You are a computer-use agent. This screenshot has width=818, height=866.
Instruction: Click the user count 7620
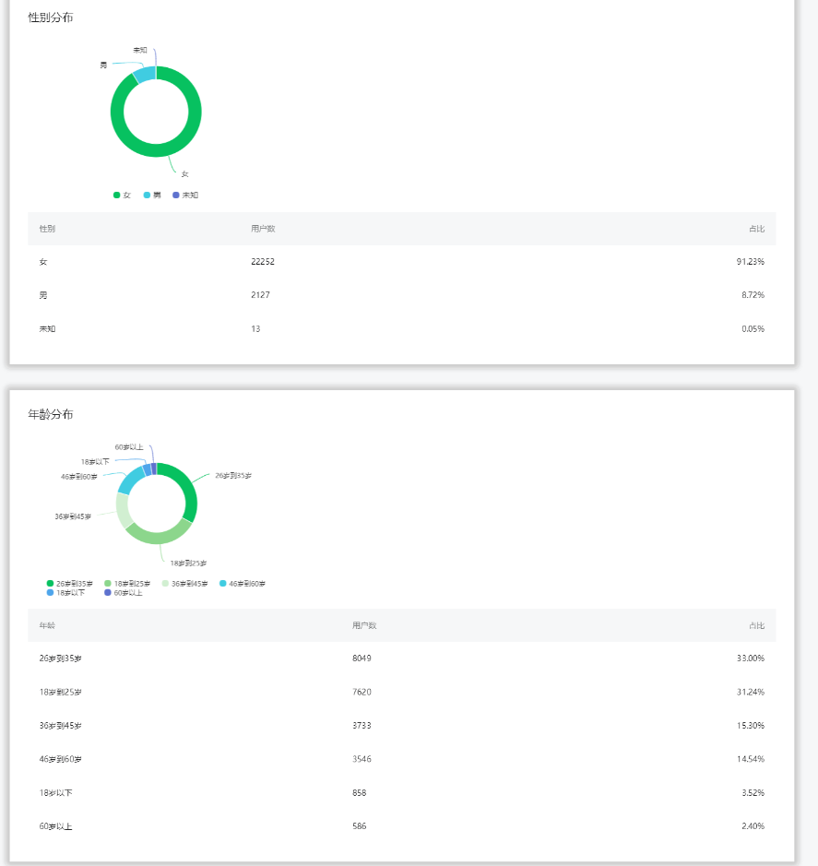pyautogui.click(x=362, y=692)
